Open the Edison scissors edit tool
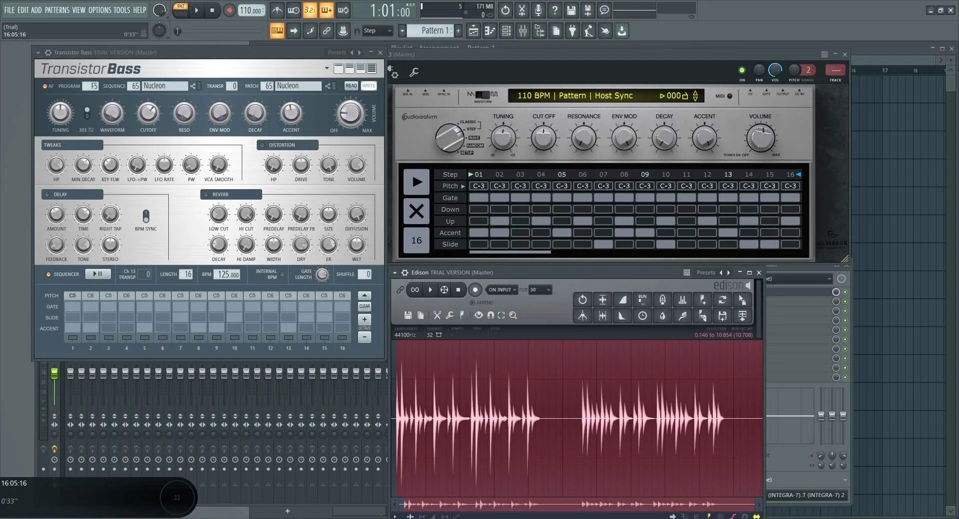This screenshot has width=959, height=519. 437,315
